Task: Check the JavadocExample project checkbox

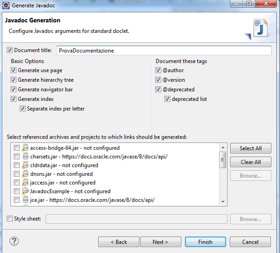Action: tap(16, 191)
